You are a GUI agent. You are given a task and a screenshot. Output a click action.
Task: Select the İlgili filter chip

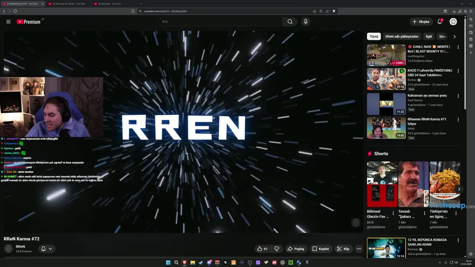(x=429, y=36)
